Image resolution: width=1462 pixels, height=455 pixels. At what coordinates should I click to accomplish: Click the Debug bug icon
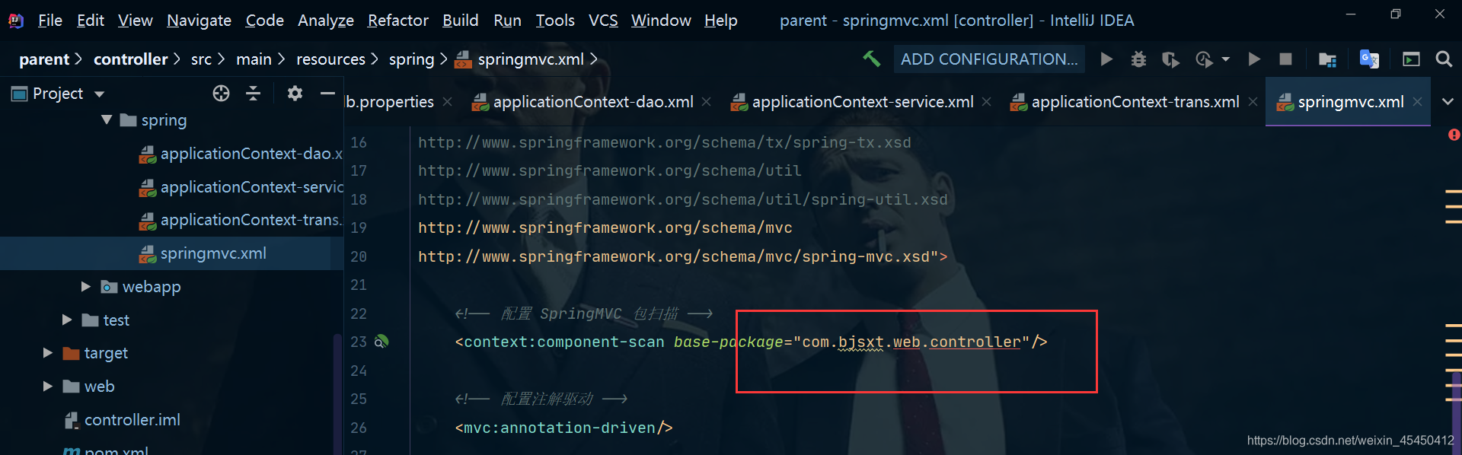tap(1138, 59)
